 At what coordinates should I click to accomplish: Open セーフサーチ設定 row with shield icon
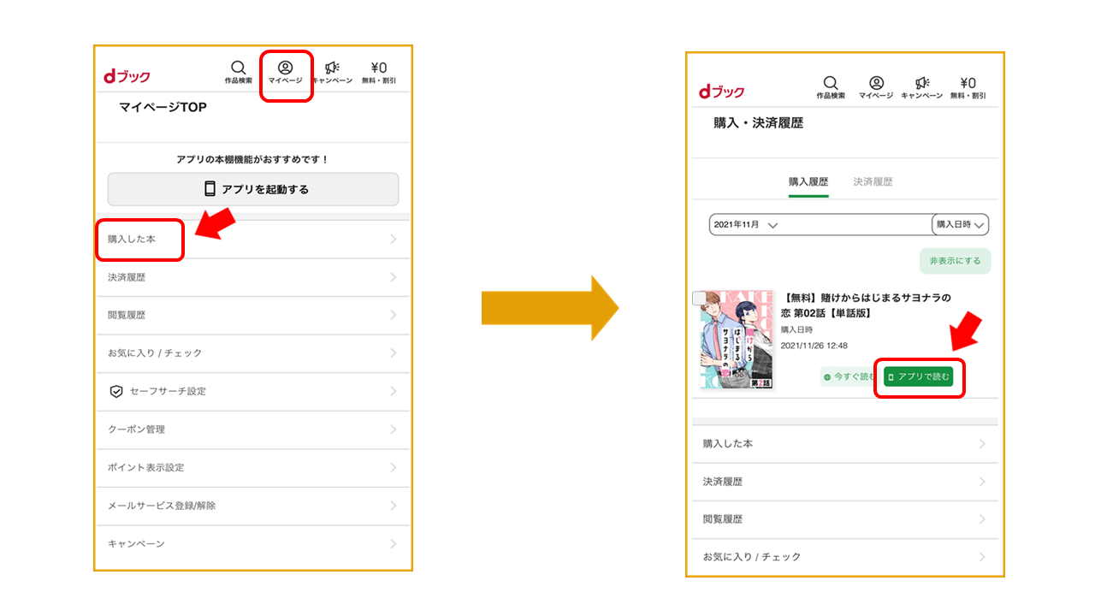[252, 391]
